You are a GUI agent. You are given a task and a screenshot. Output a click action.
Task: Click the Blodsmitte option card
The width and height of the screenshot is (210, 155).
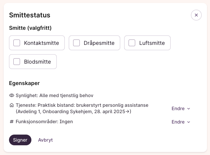pos(33,62)
